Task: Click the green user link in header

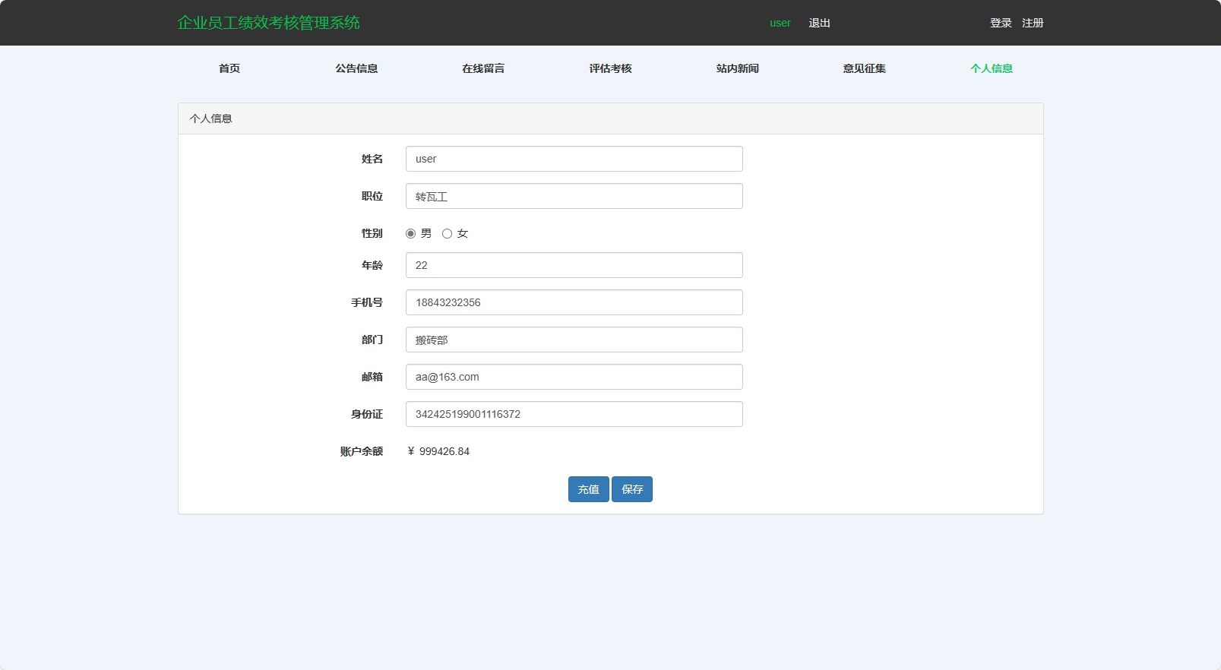Action: click(x=780, y=23)
